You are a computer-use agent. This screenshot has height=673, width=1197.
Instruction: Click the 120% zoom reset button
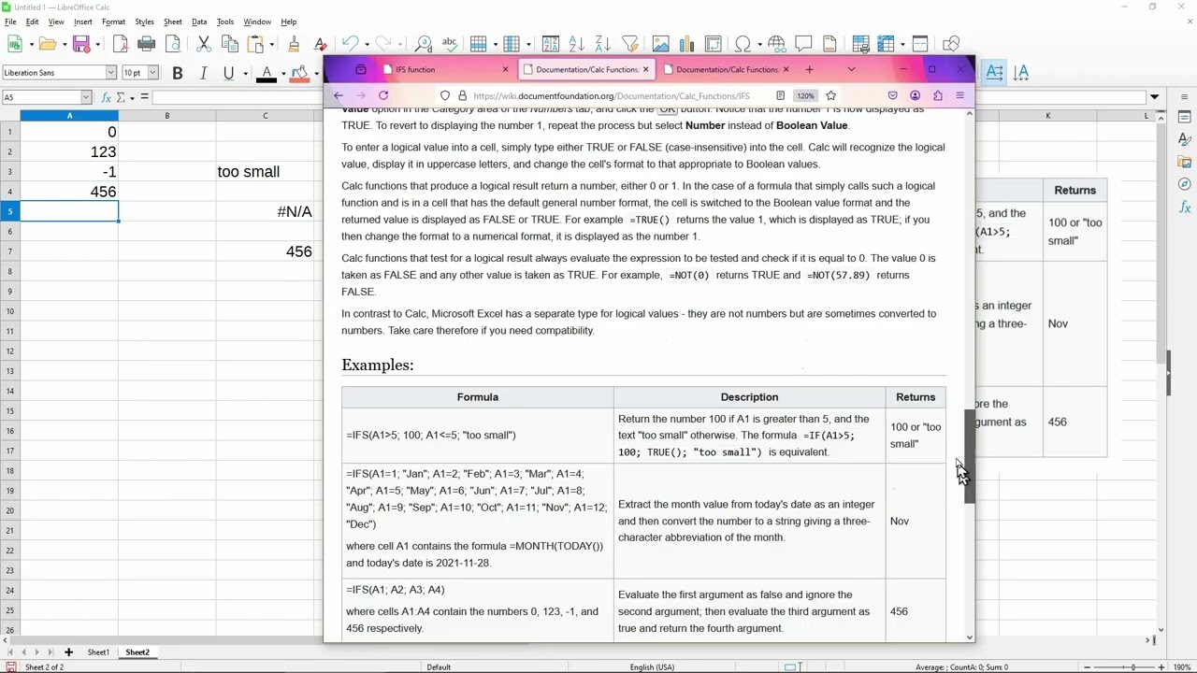tap(805, 95)
